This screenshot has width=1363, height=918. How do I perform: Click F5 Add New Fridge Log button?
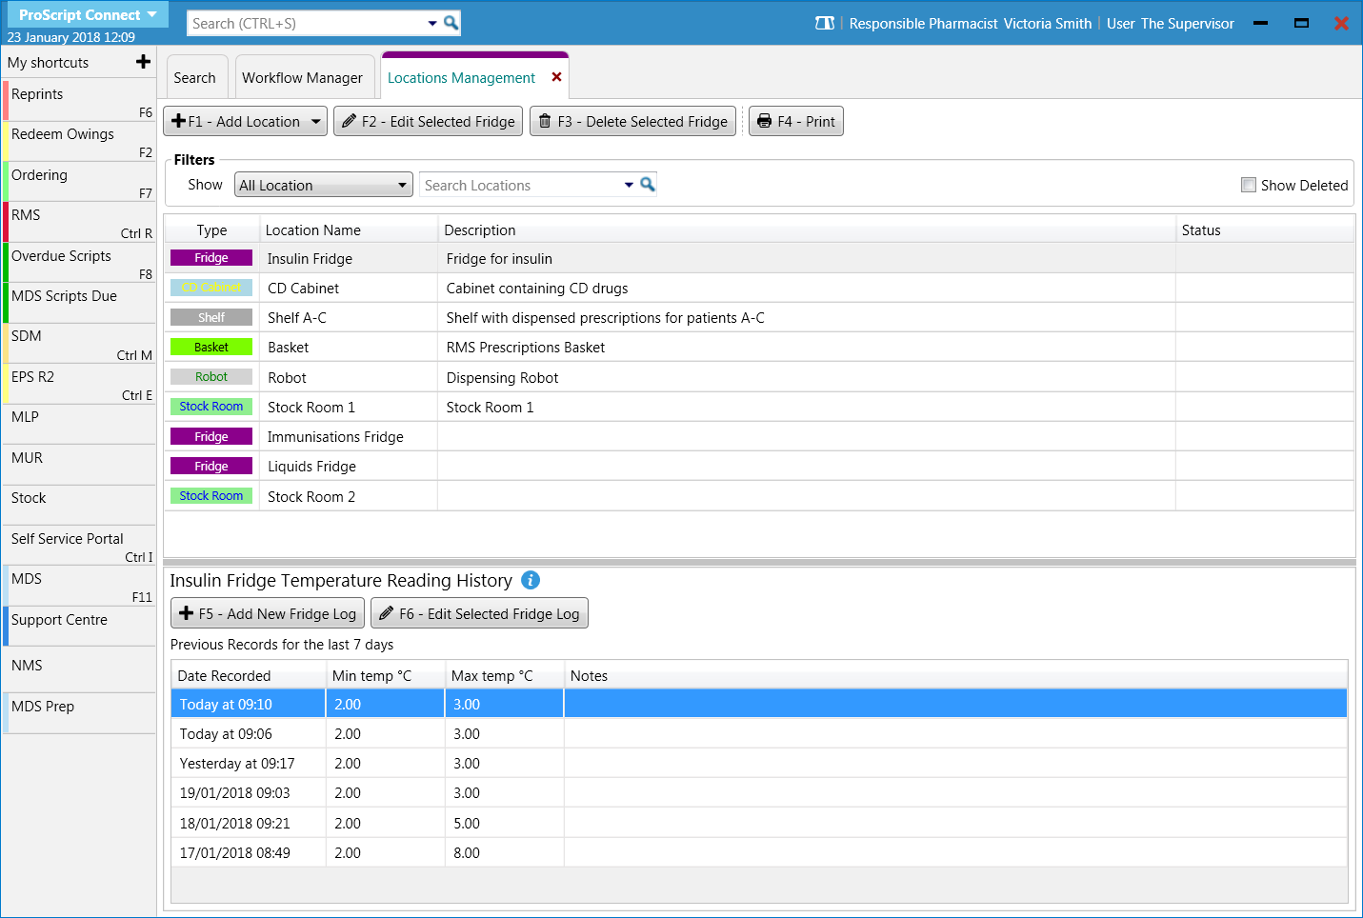(268, 613)
